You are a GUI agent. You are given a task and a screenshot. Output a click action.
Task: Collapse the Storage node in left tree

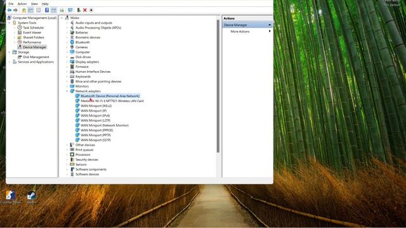pos(10,52)
